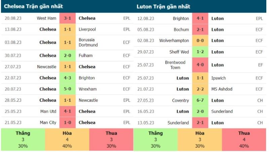Click Chelsea's green Thắng 30% summary box
This screenshot has height=152, width=269.
click(x=23, y=139)
